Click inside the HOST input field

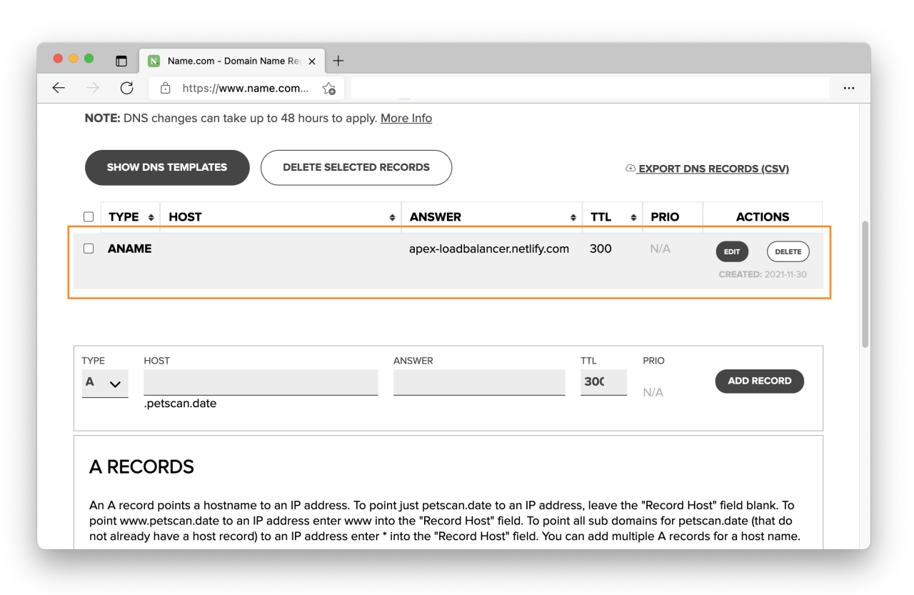[261, 382]
